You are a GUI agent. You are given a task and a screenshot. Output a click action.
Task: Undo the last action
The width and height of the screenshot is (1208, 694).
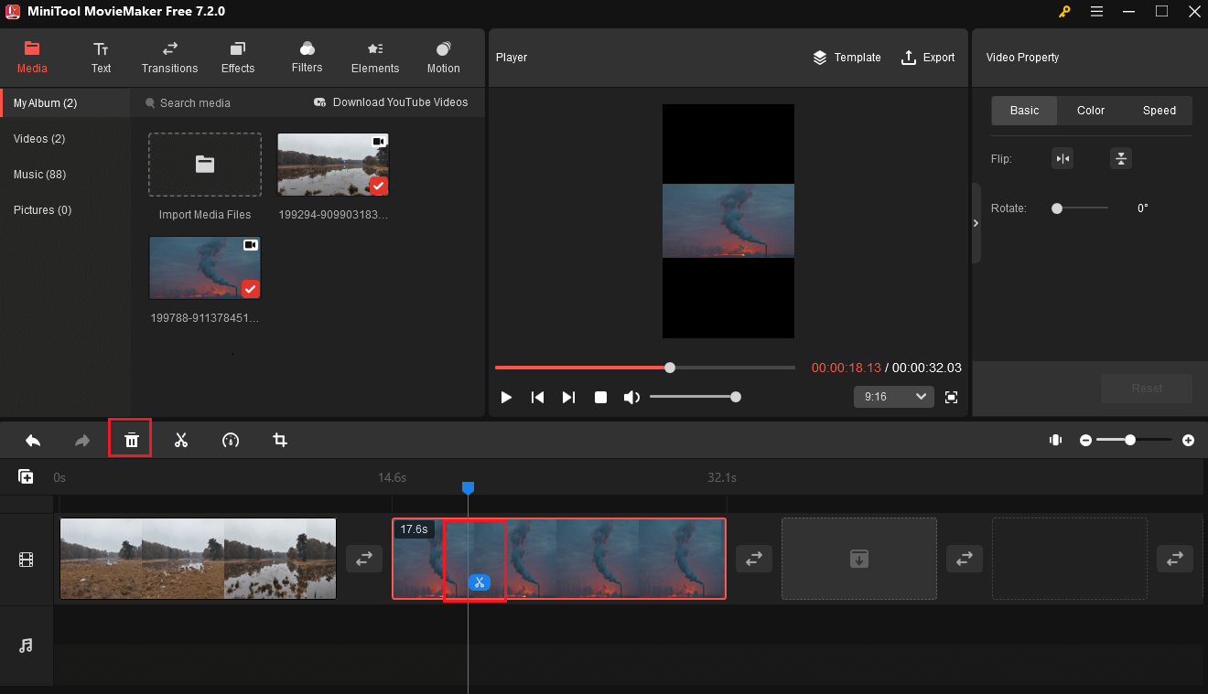point(33,441)
